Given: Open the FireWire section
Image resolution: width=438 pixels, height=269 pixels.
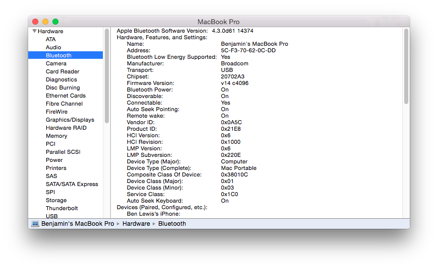Looking at the screenshot, I should [x=57, y=112].
